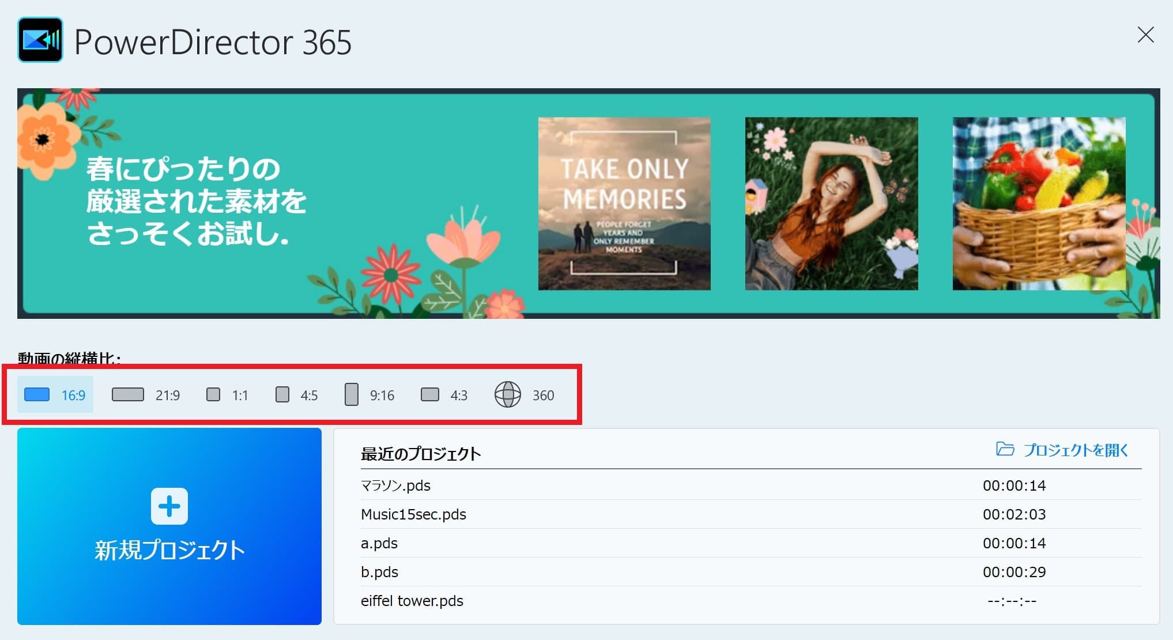The width and height of the screenshot is (1173, 640).
Task: Select the 16:9 aspect ratio icon
Action: [x=37, y=395]
